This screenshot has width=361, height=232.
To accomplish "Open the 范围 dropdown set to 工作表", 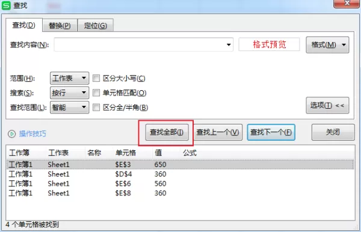I will 70,78.
